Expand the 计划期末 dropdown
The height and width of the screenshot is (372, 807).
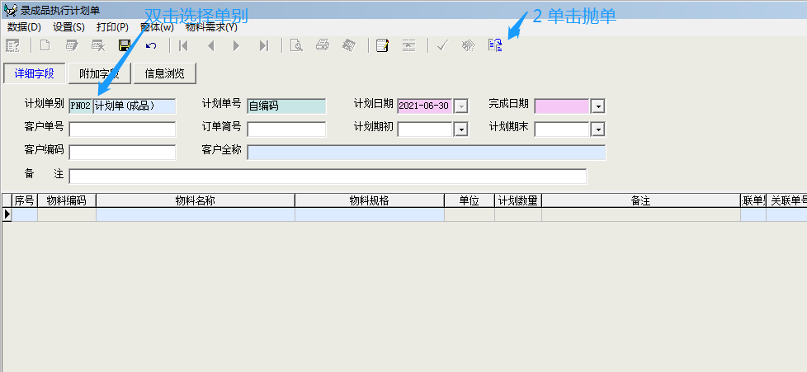pyautogui.click(x=598, y=129)
